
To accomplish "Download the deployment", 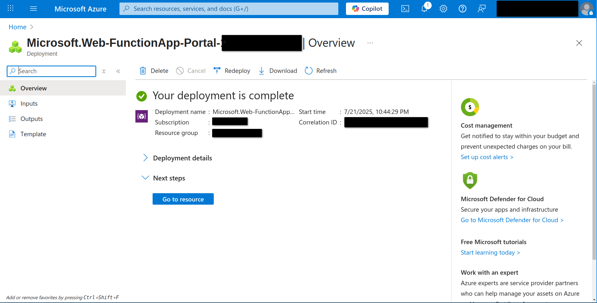I will pyautogui.click(x=277, y=71).
